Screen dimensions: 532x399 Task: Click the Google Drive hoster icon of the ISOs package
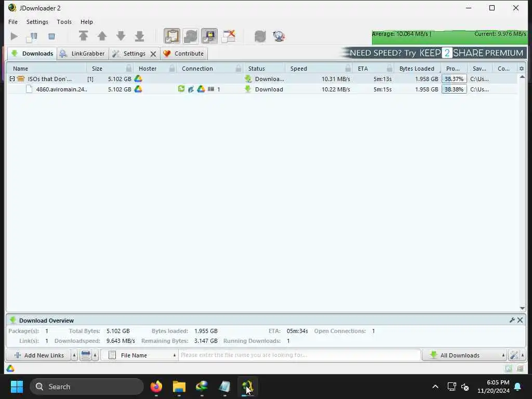[138, 79]
